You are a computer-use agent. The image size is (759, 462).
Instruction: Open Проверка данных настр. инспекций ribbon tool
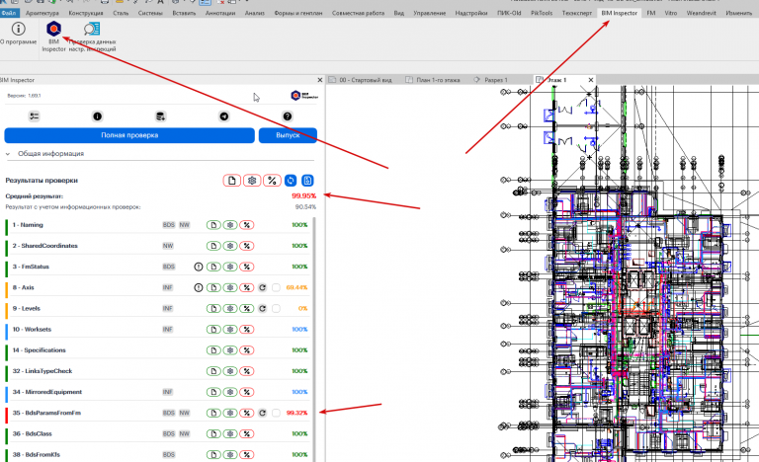[x=92, y=37]
